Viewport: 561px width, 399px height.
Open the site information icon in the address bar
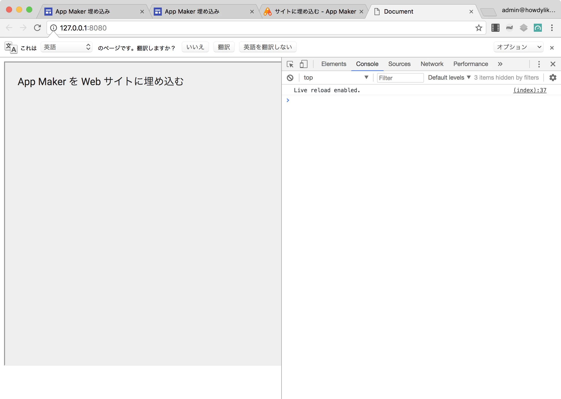tap(53, 28)
